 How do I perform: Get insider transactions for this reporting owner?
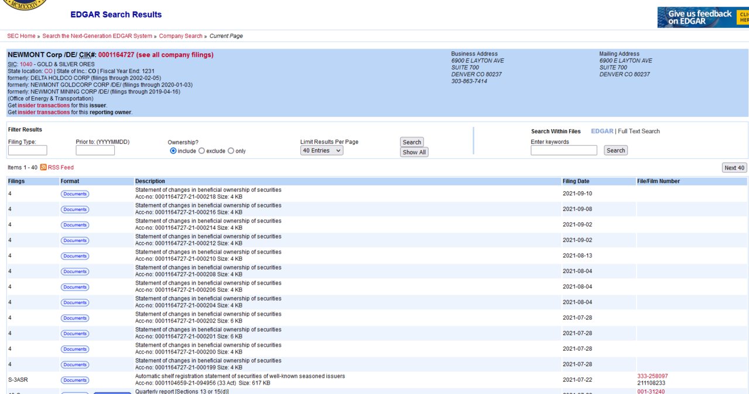click(43, 112)
